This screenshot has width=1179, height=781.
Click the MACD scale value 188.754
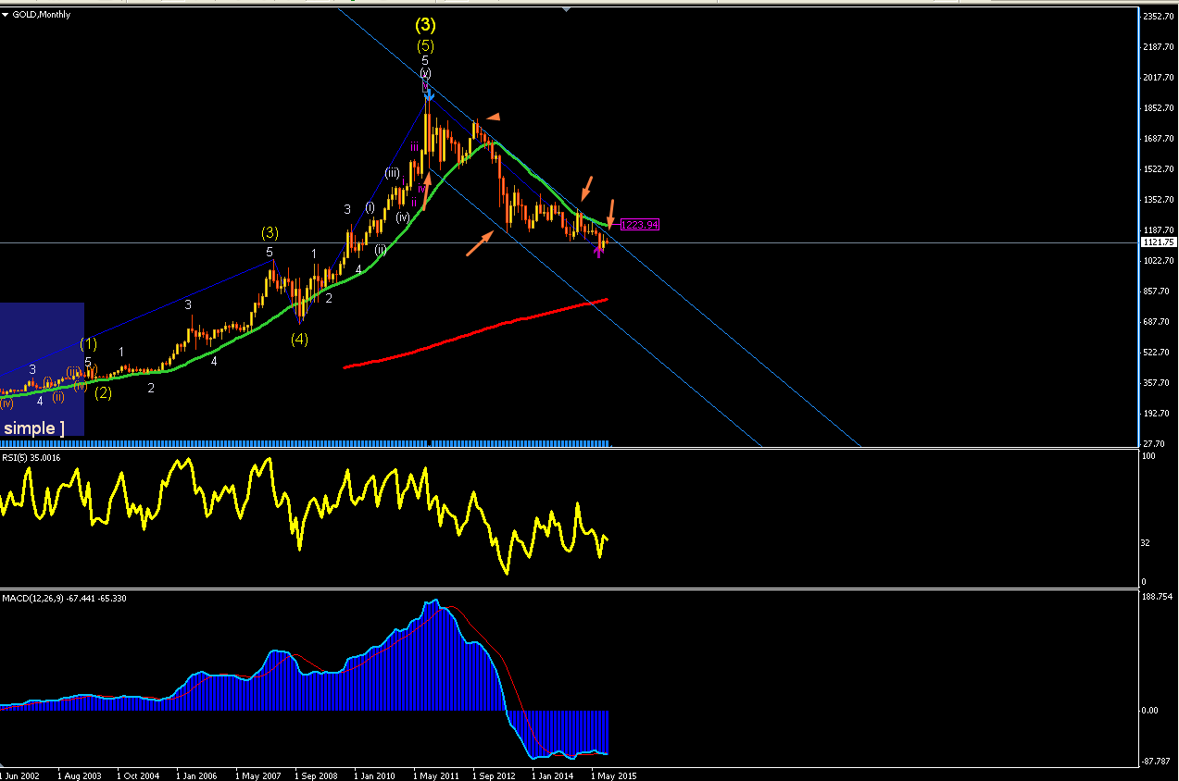(x=1158, y=598)
